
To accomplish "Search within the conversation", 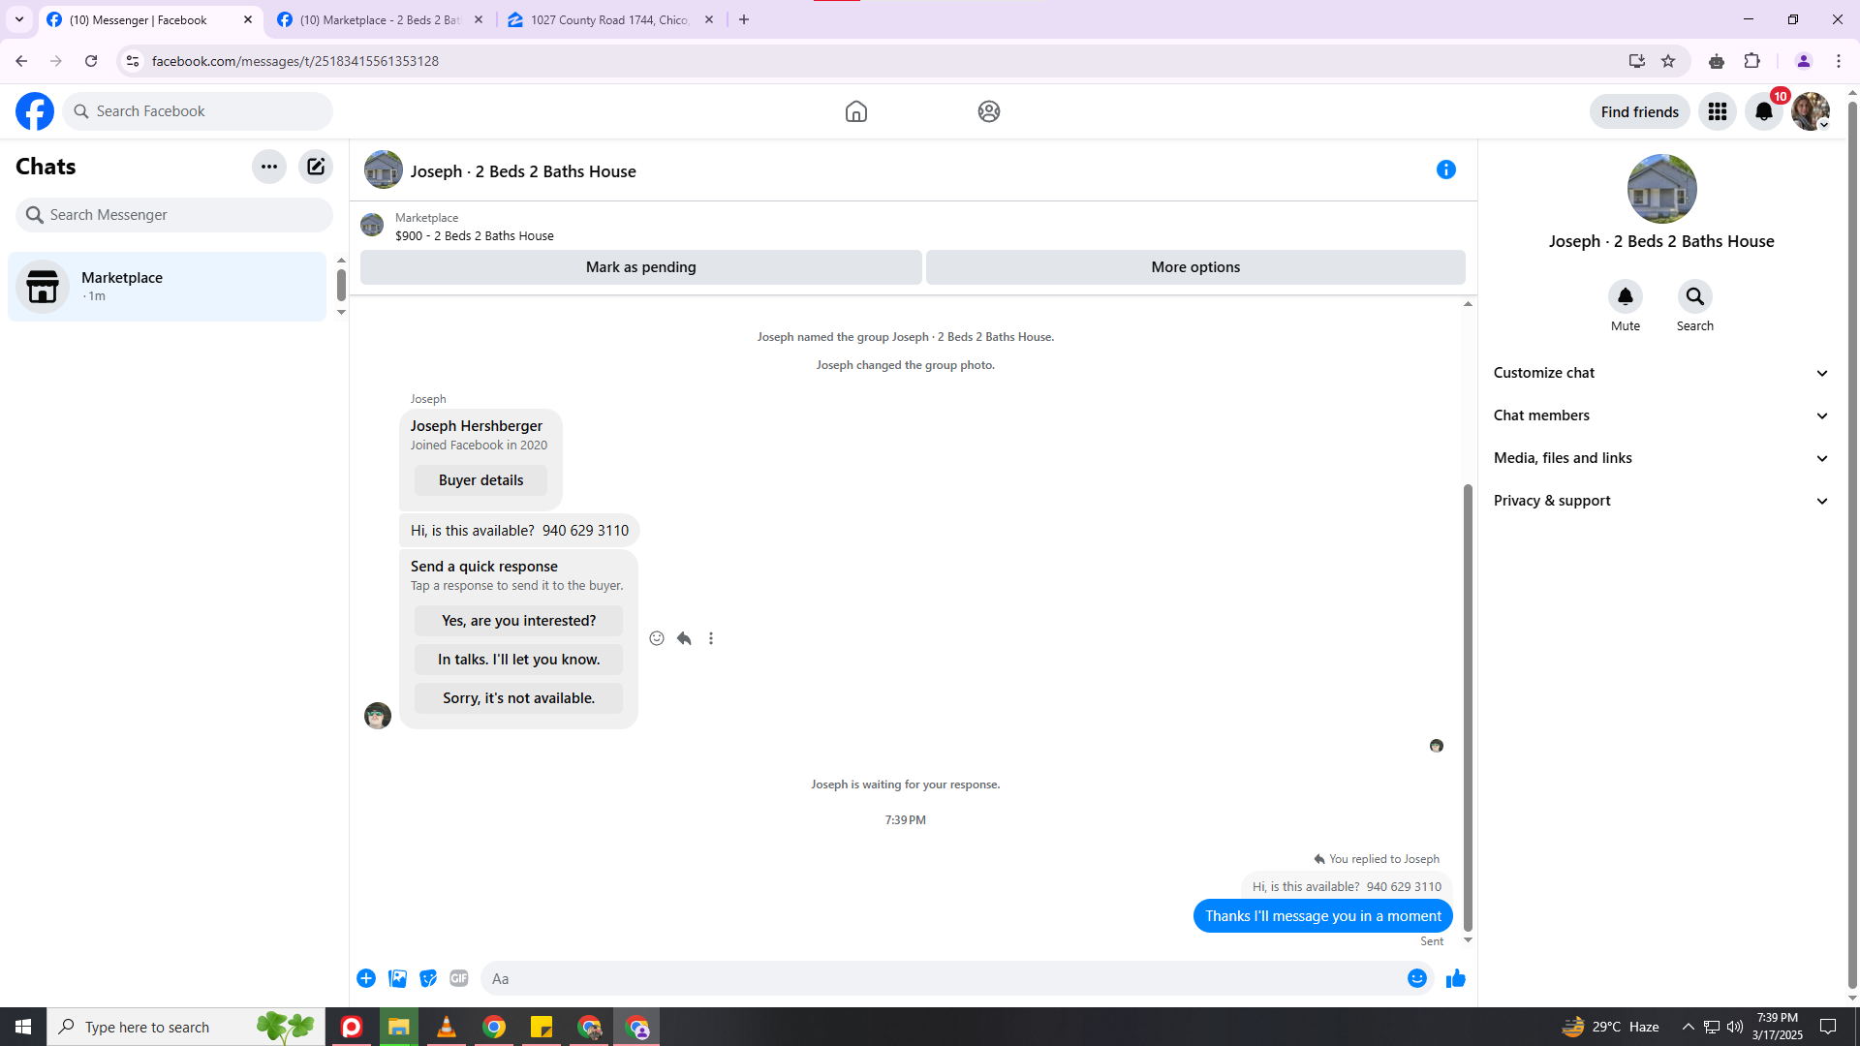I will pos(1695,296).
